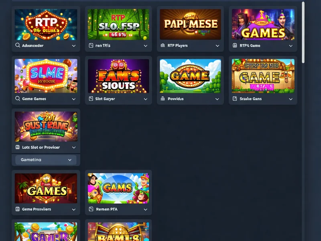Expand the Sraalie Gans card chevron
This screenshot has width=321, height=241.
pos(291,99)
